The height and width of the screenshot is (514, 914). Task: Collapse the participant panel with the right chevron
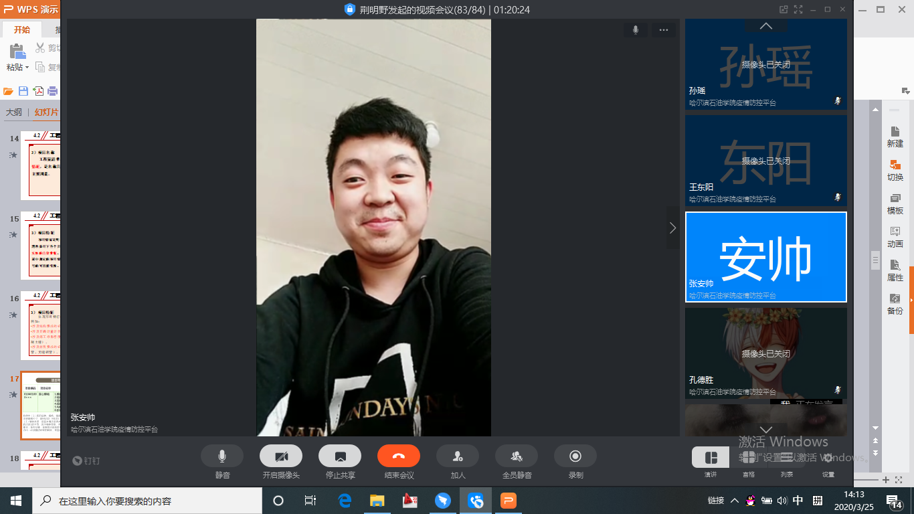click(672, 228)
